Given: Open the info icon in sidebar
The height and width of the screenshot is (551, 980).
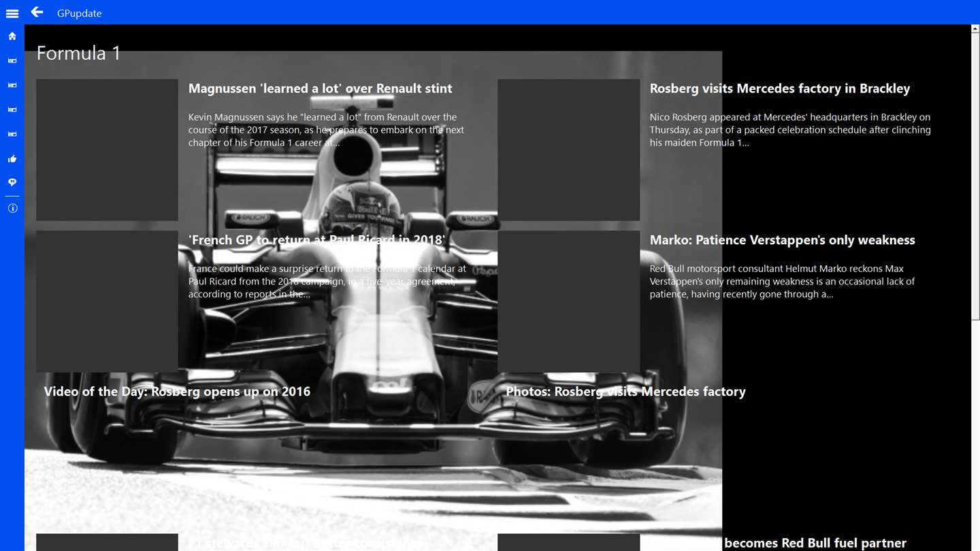Looking at the screenshot, I should point(12,208).
